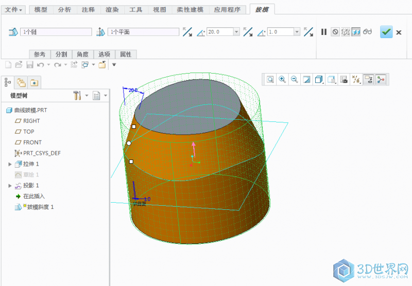Open the draft angle 20.0 dropdown
Viewport: 412px width, 286px height.
click(x=236, y=32)
